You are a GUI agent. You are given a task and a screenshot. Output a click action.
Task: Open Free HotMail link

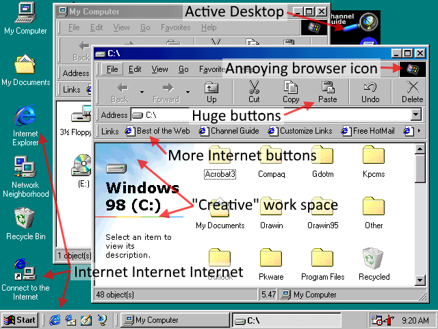[368, 131]
